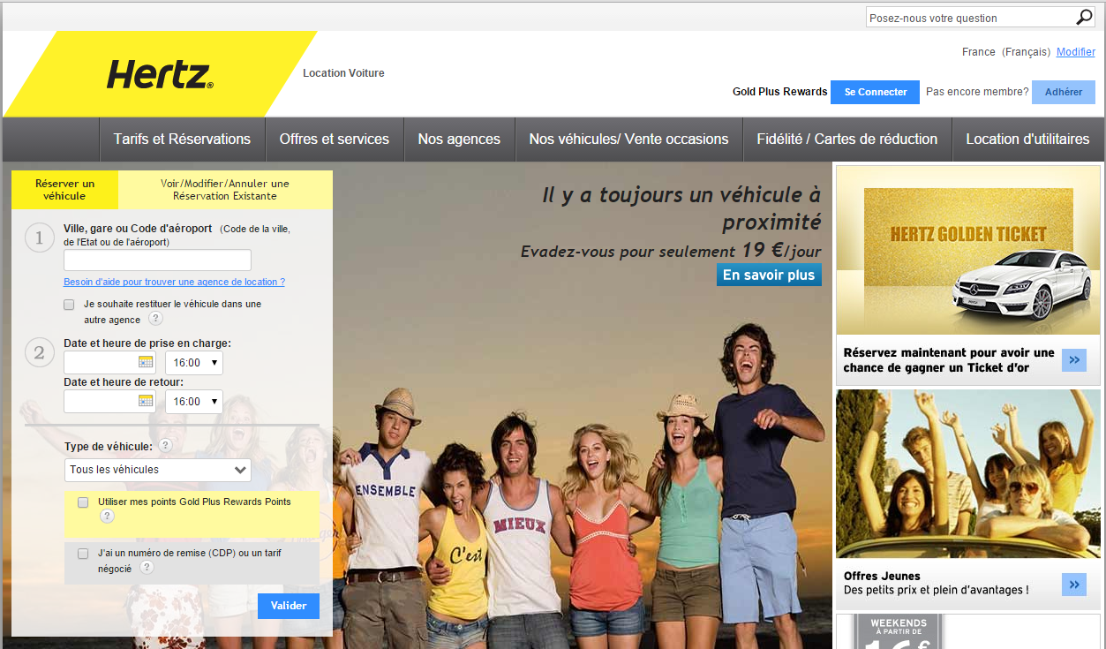This screenshot has width=1106, height=649.
Task: Focus the Posez-nous votre question search field
Action: 970,18
